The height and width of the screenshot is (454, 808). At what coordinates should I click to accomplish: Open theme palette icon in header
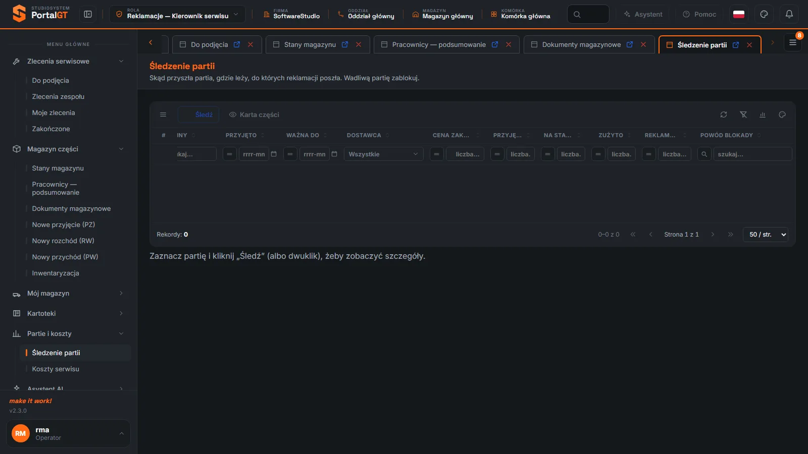pyautogui.click(x=764, y=14)
